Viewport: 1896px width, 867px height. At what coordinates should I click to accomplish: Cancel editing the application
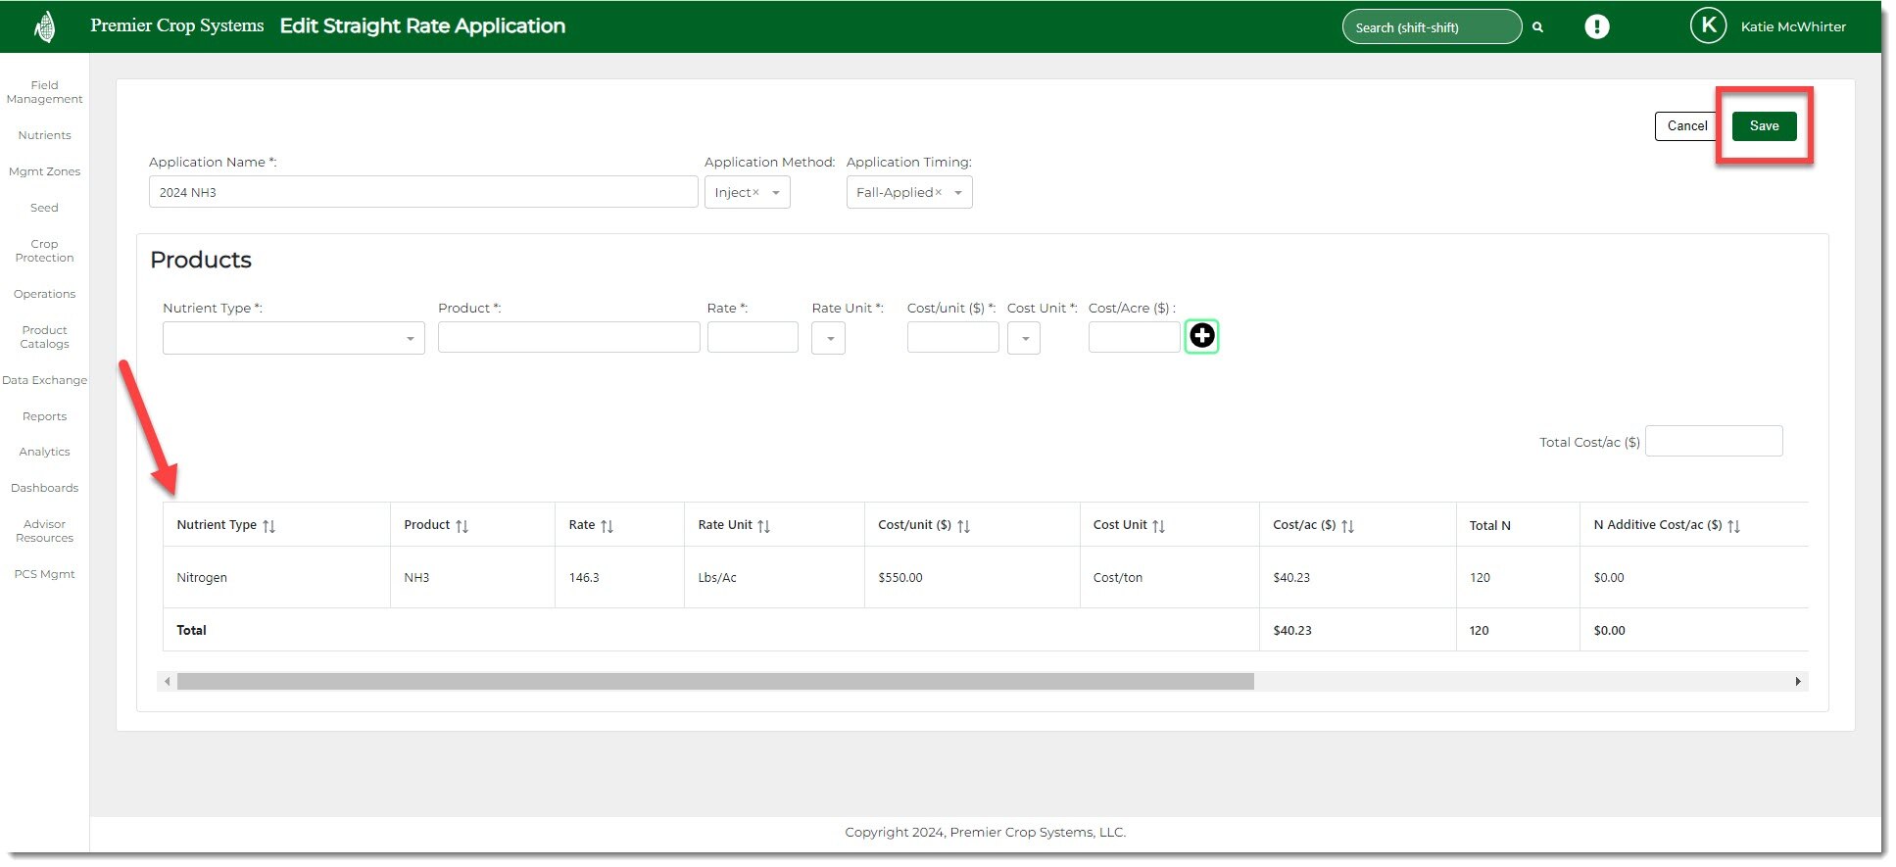[1686, 126]
